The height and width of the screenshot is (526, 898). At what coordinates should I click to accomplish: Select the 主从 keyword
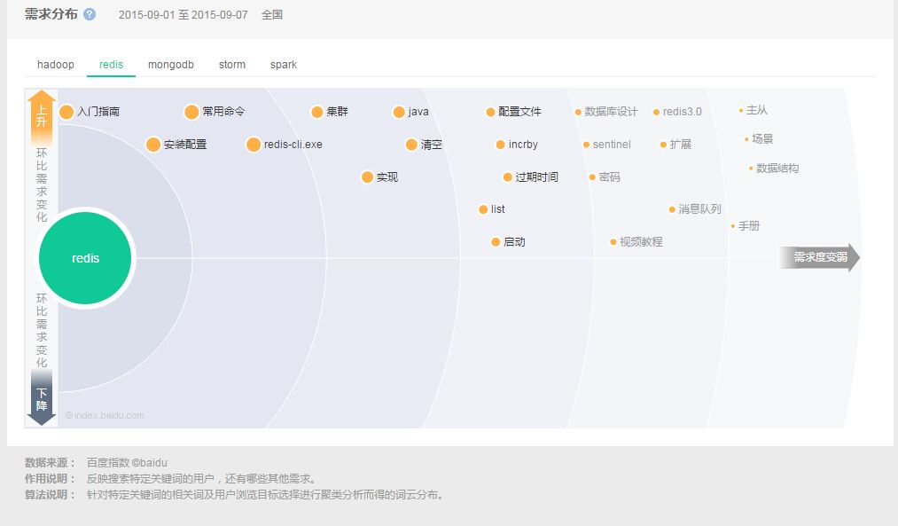point(754,110)
